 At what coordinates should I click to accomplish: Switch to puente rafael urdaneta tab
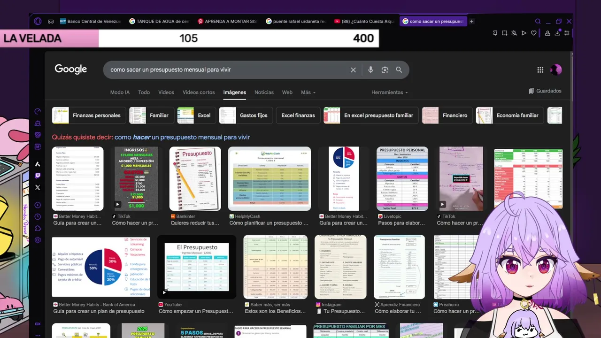click(296, 21)
